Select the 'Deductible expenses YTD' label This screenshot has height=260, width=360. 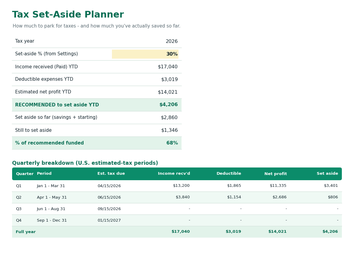point(44,79)
